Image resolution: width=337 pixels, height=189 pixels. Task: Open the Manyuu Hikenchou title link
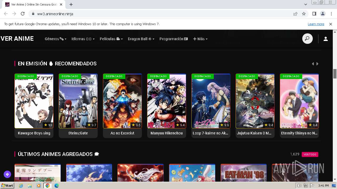tap(167, 133)
